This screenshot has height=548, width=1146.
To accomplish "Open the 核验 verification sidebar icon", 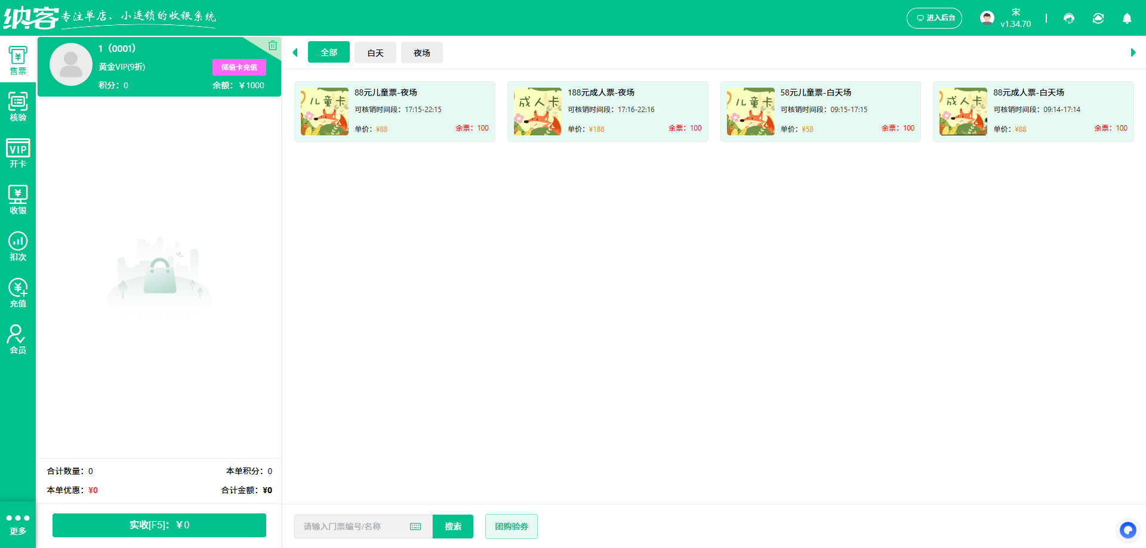I will pos(18,107).
